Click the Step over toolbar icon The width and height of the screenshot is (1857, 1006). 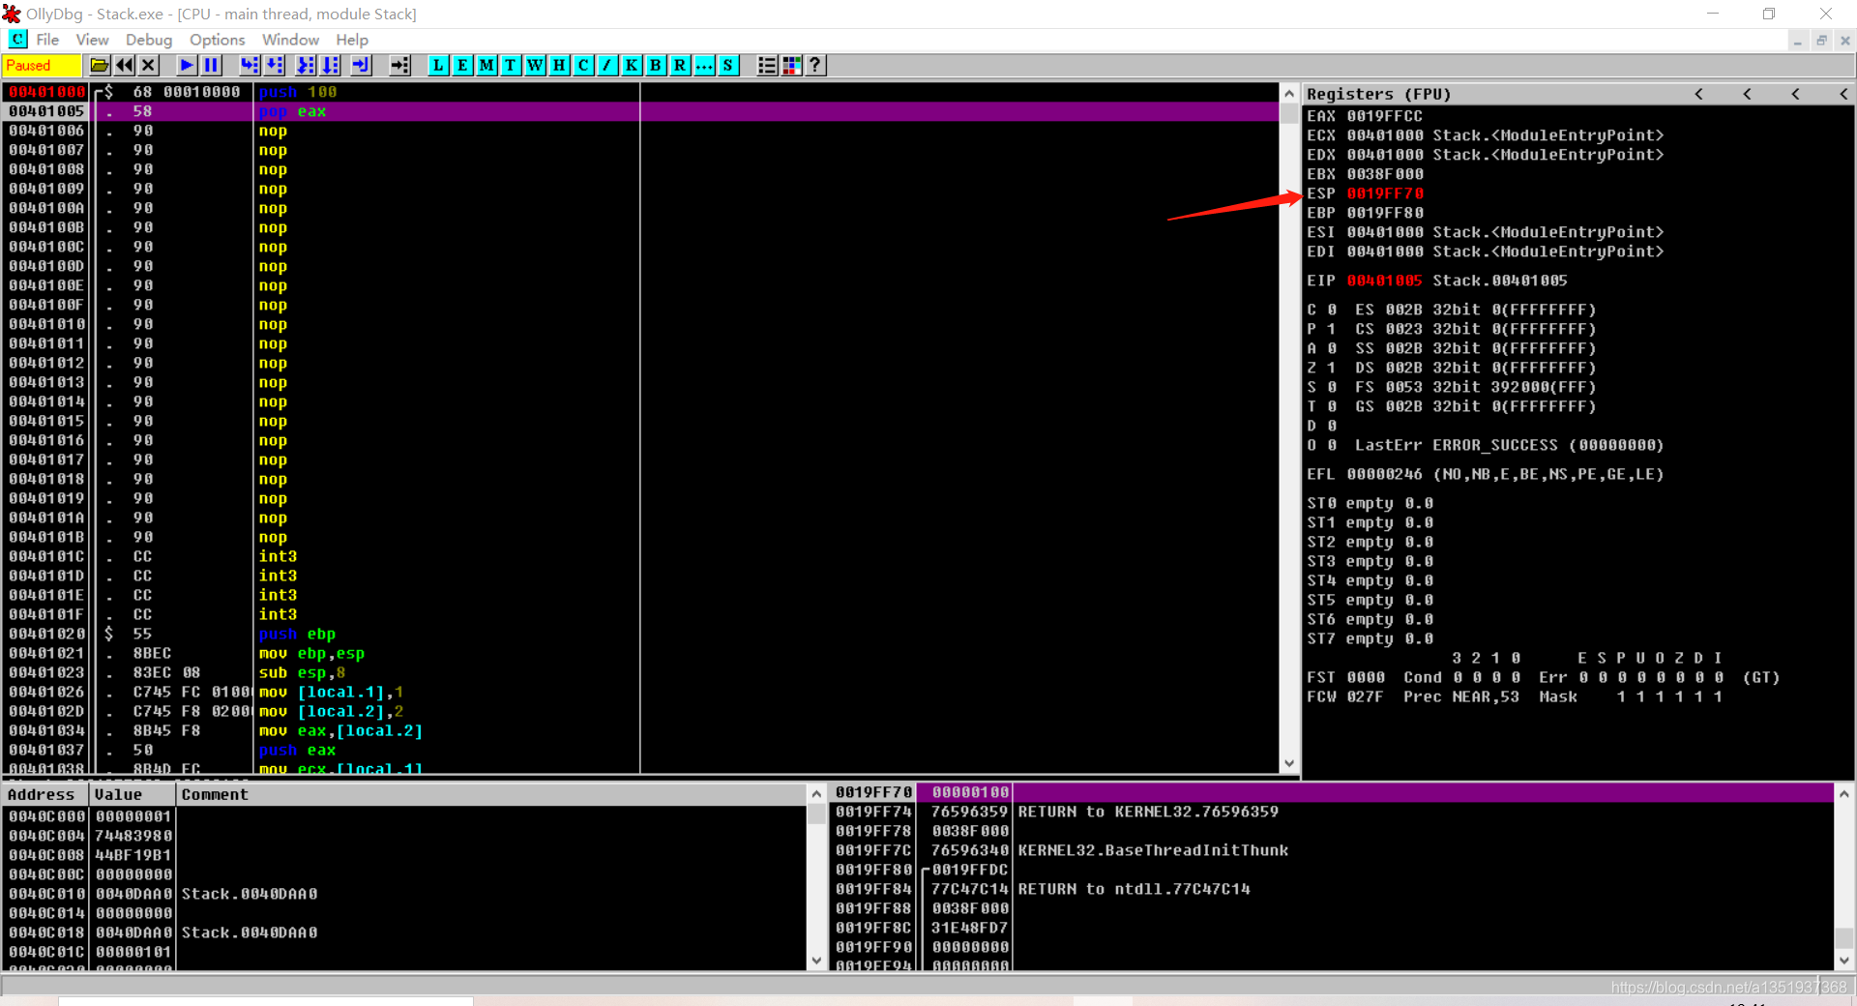(276, 65)
